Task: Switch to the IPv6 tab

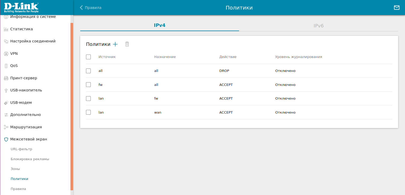Action: coord(318,26)
